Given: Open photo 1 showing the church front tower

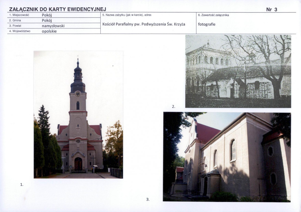Looking at the screenshot, I should tap(78, 115).
